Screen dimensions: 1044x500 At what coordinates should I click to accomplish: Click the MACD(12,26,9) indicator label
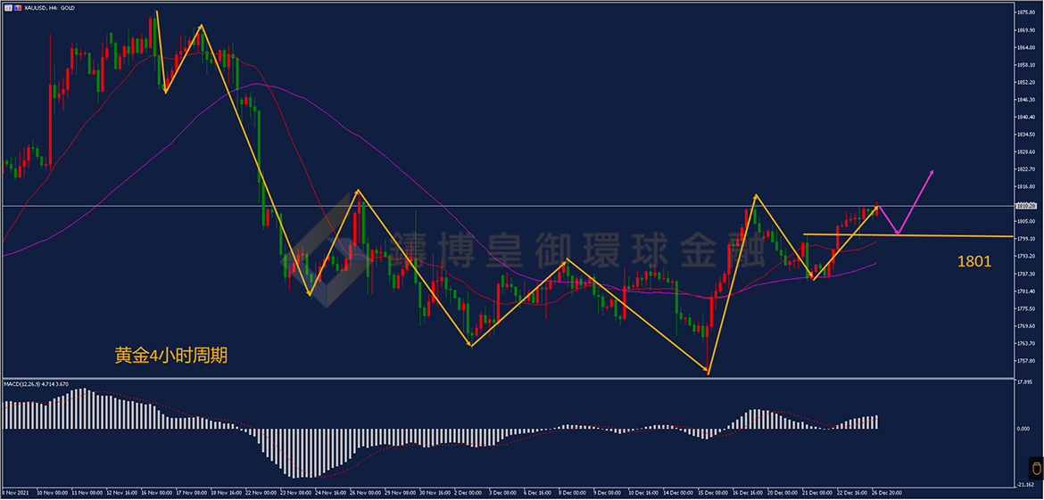[x=36, y=383]
